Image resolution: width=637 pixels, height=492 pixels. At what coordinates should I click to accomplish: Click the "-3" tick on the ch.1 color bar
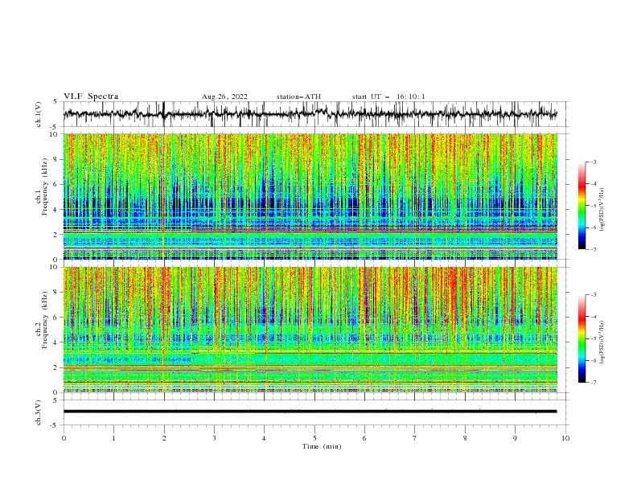593,162
